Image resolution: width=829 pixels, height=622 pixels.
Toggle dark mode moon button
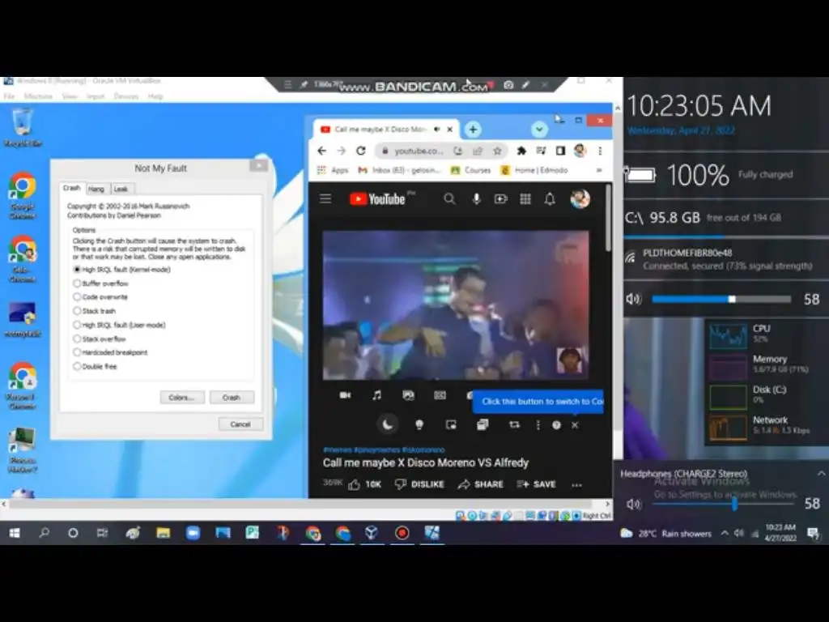pos(388,424)
